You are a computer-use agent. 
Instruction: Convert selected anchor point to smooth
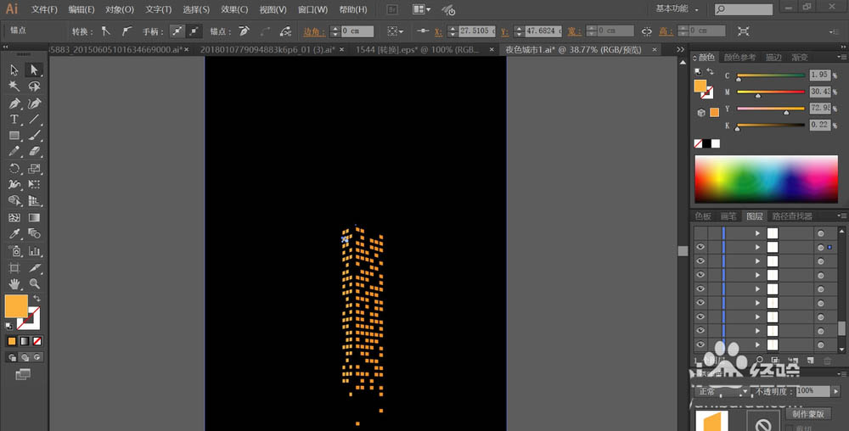pos(127,31)
